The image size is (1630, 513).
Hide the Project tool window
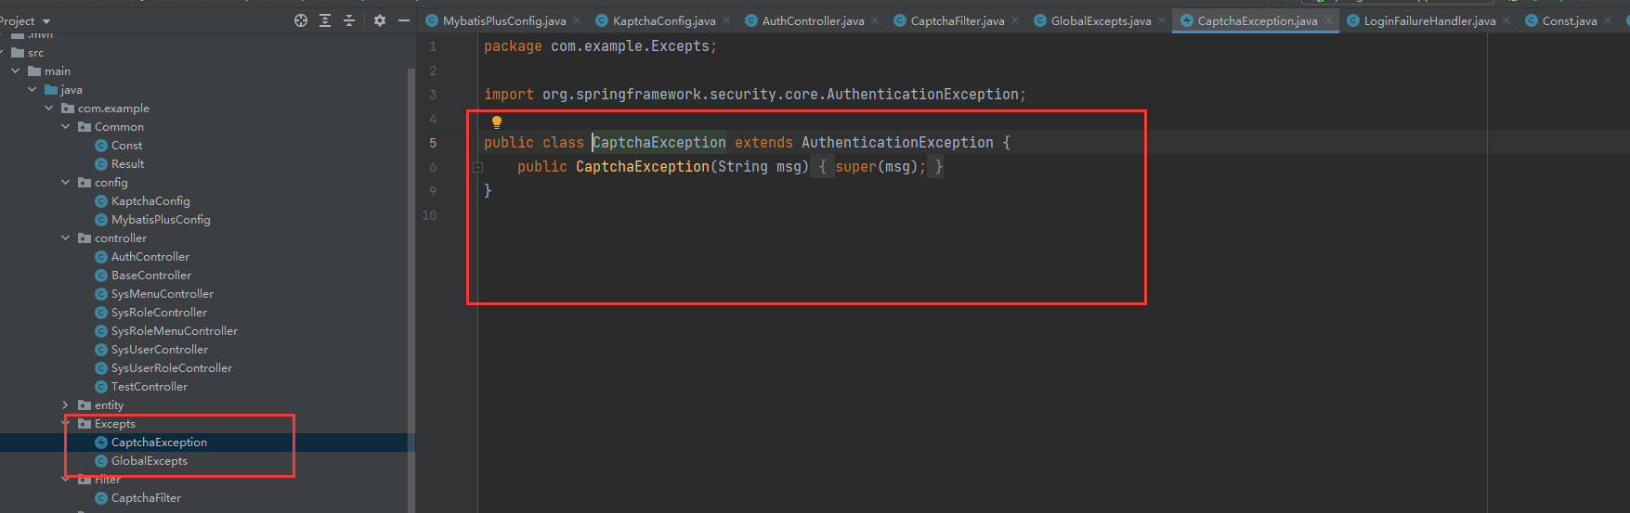point(404,20)
